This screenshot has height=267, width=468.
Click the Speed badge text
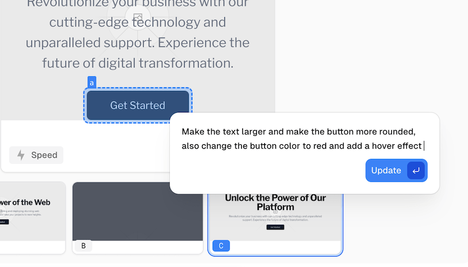pyautogui.click(x=44, y=155)
